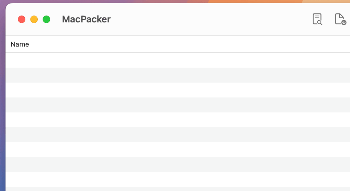Close the MacPacker window
Image resolution: width=350 pixels, height=191 pixels.
(21, 19)
